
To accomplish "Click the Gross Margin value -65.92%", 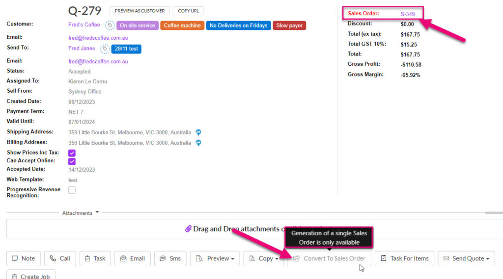I will tap(410, 75).
